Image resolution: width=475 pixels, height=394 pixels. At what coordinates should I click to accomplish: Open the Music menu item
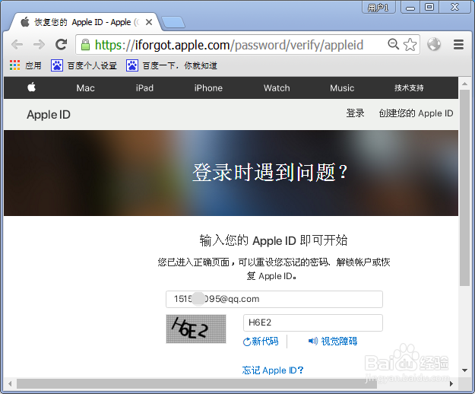pos(342,88)
